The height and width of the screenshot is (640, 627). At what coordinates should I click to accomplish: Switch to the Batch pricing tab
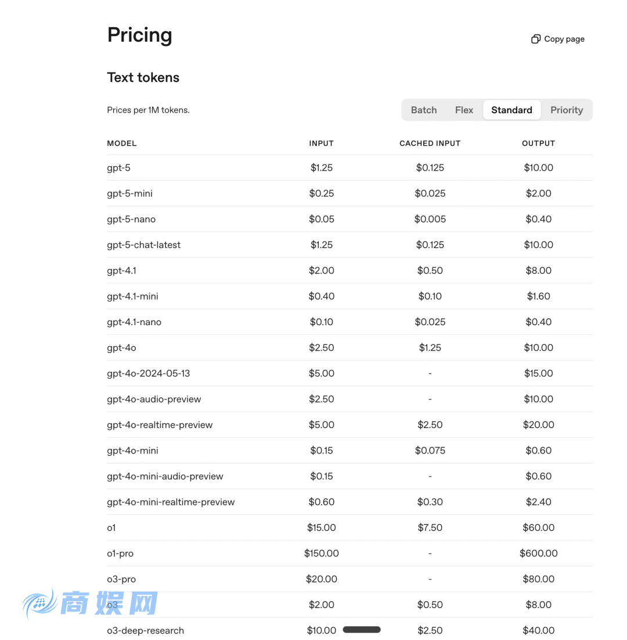click(x=424, y=110)
